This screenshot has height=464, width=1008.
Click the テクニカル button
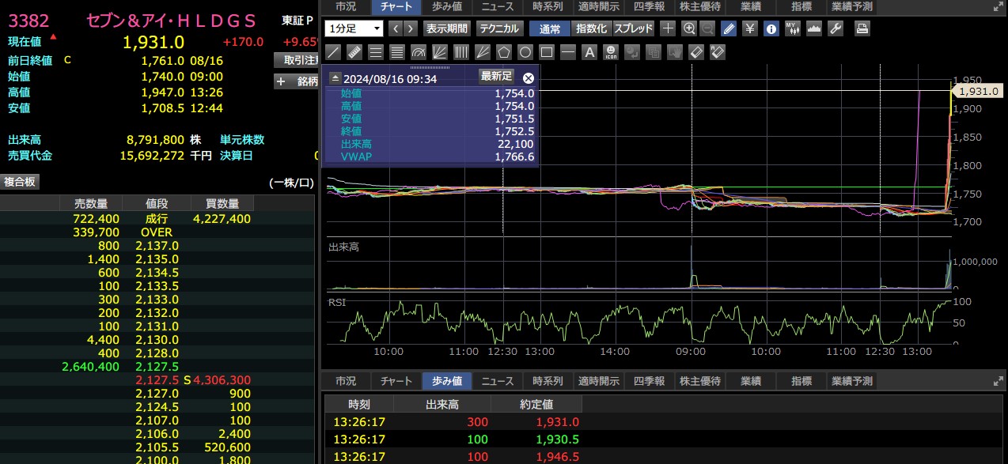tap(498, 28)
